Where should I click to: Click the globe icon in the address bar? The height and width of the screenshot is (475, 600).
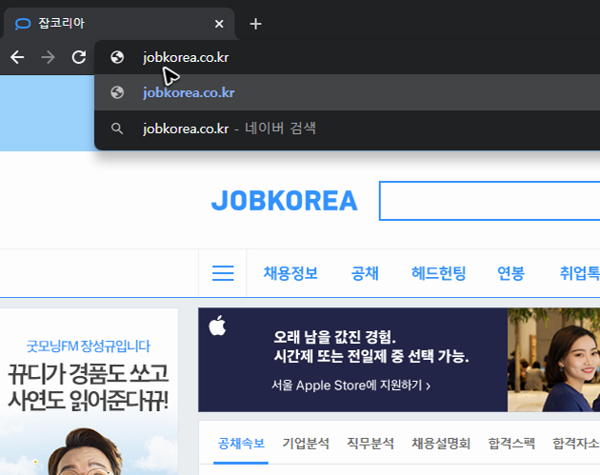click(x=117, y=57)
